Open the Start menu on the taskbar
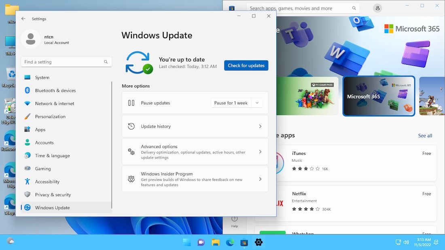The image size is (445, 250). click(187, 242)
